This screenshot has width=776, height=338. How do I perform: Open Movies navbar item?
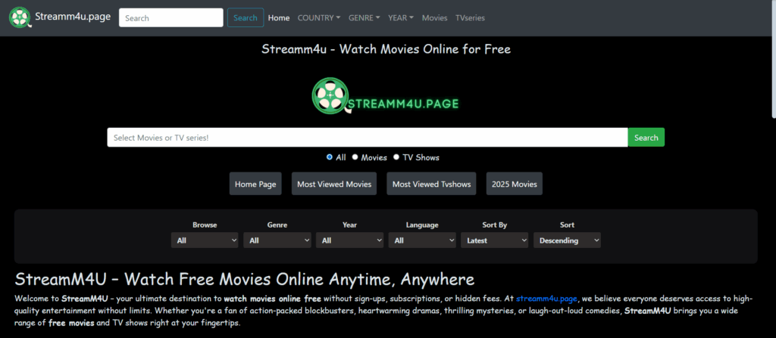click(434, 17)
